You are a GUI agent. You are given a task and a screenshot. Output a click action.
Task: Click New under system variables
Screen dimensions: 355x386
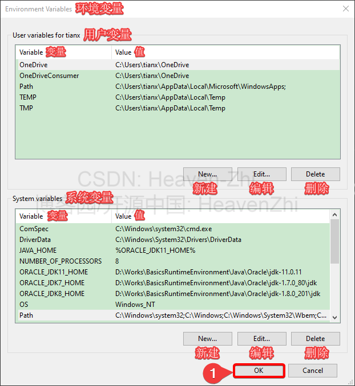pyautogui.click(x=207, y=339)
